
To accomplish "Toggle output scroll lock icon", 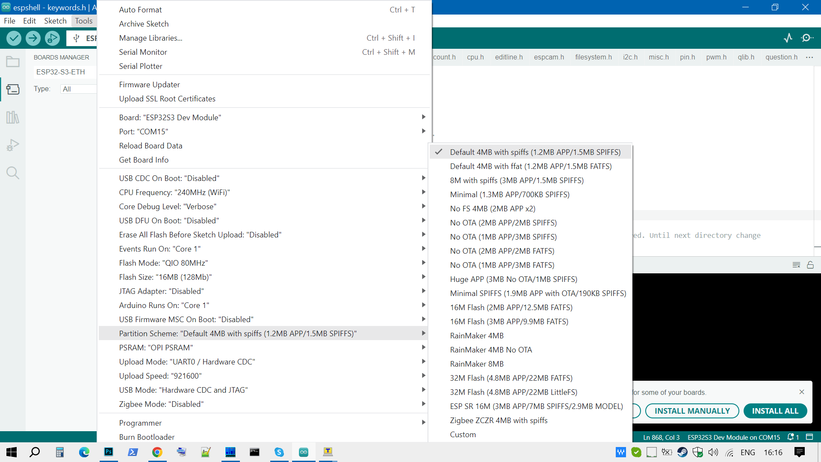I will pyautogui.click(x=810, y=265).
